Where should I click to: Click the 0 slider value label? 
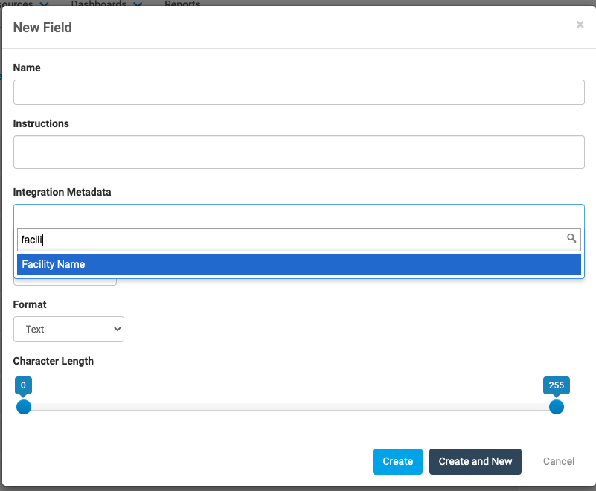23,385
